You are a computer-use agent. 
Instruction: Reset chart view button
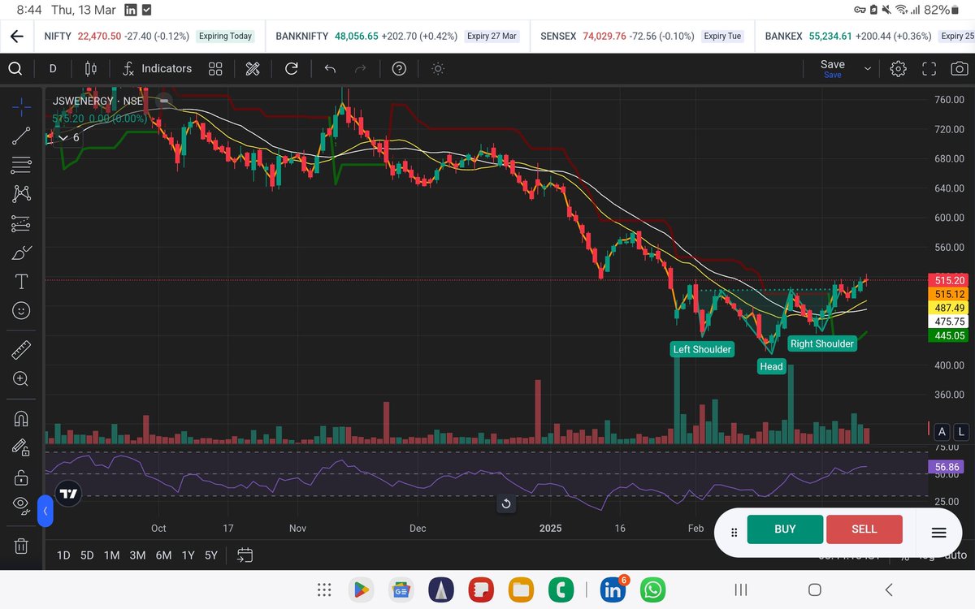[505, 503]
